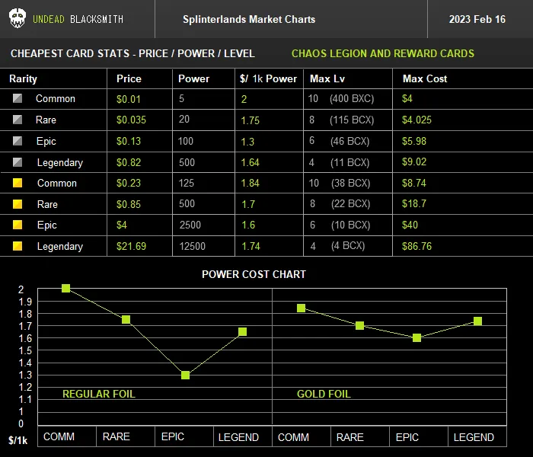Click the $21.69 price cell
This screenshot has height=457, width=533.
131,246
